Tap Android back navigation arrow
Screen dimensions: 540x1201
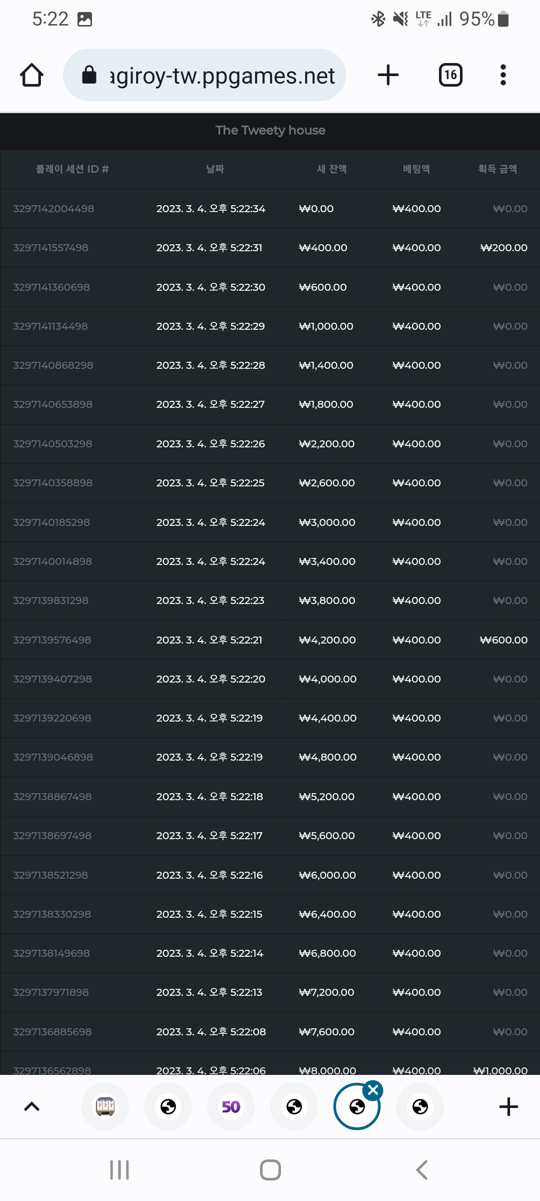[x=422, y=1170]
